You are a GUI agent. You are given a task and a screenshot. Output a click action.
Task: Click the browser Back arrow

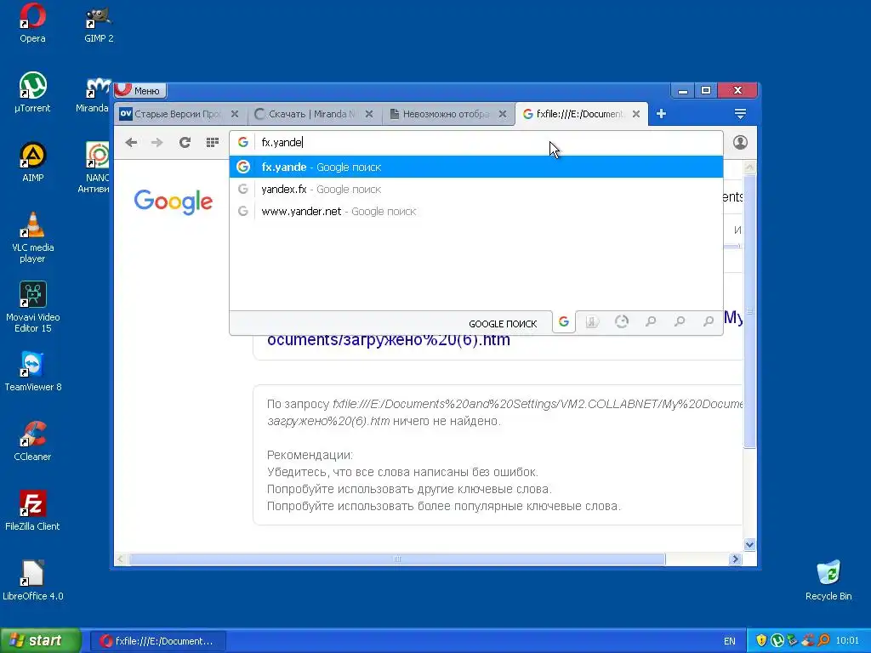(x=131, y=143)
